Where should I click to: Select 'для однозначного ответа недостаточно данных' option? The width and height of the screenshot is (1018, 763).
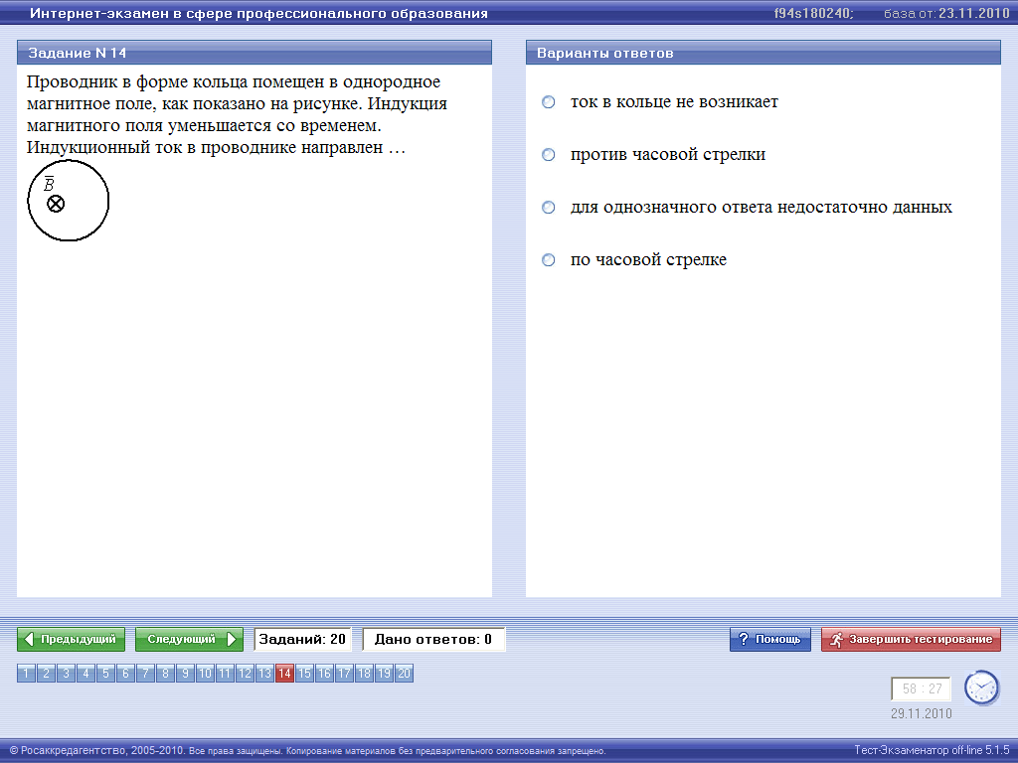[x=549, y=207]
